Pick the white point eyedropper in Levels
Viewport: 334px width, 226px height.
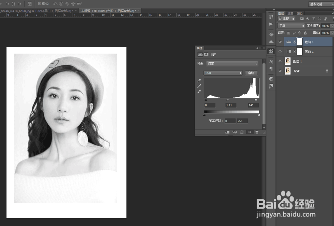(199, 91)
